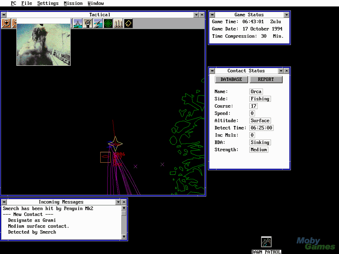Screen dimensions: 339x254
Task: Click the contact Name field showing Orca
Action: coord(256,92)
